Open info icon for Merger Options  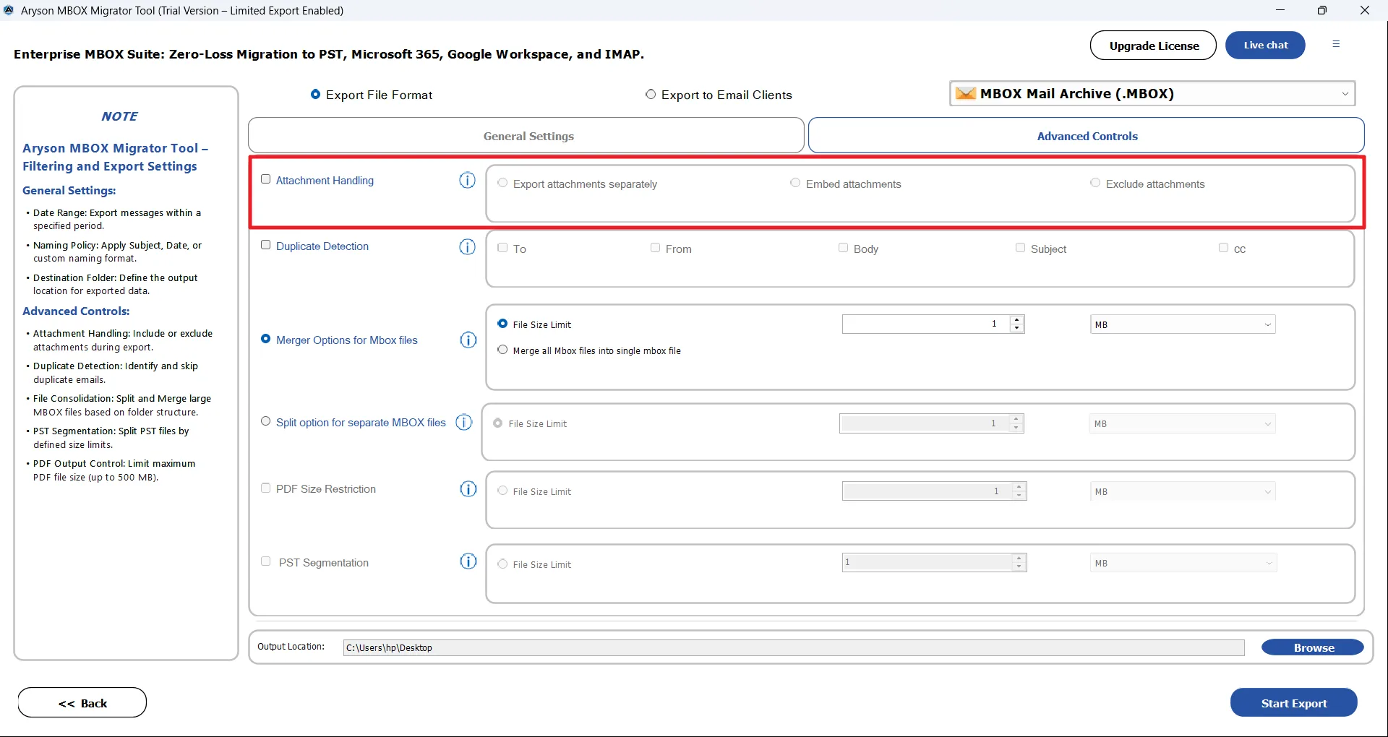coord(468,340)
